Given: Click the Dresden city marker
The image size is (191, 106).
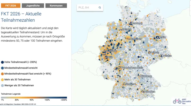Looking at the screenshot, I should tap(160, 56).
